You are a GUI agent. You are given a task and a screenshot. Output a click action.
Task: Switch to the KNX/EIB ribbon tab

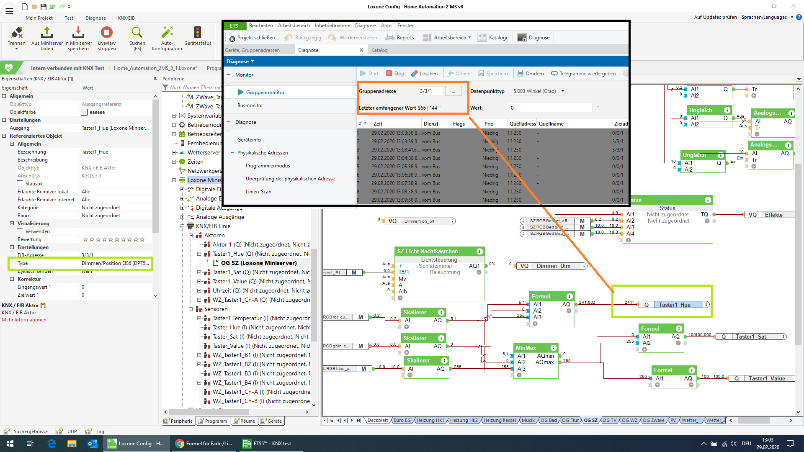tap(126, 18)
